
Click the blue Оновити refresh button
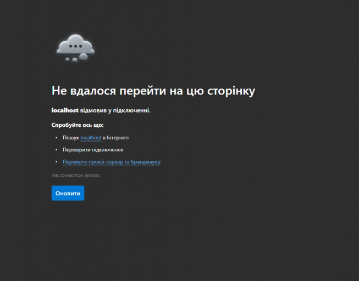pyautogui.click(x=68, y=193)
